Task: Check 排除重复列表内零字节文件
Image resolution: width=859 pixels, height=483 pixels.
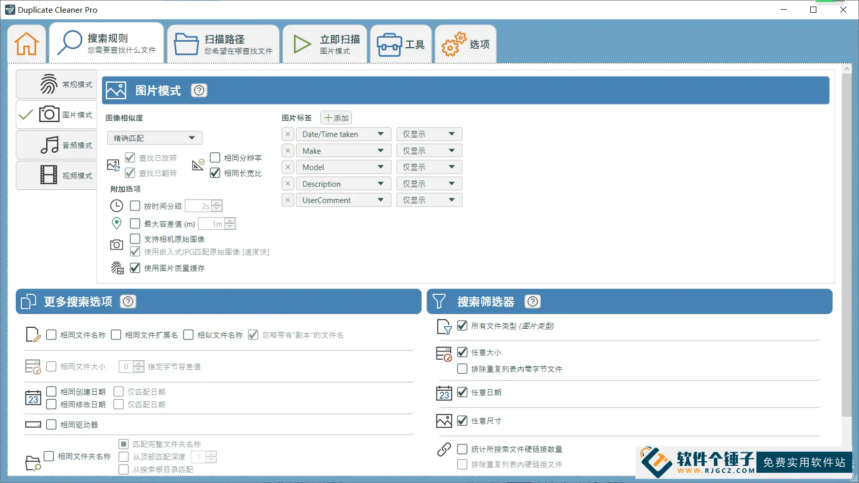Action: coord(462,368)
